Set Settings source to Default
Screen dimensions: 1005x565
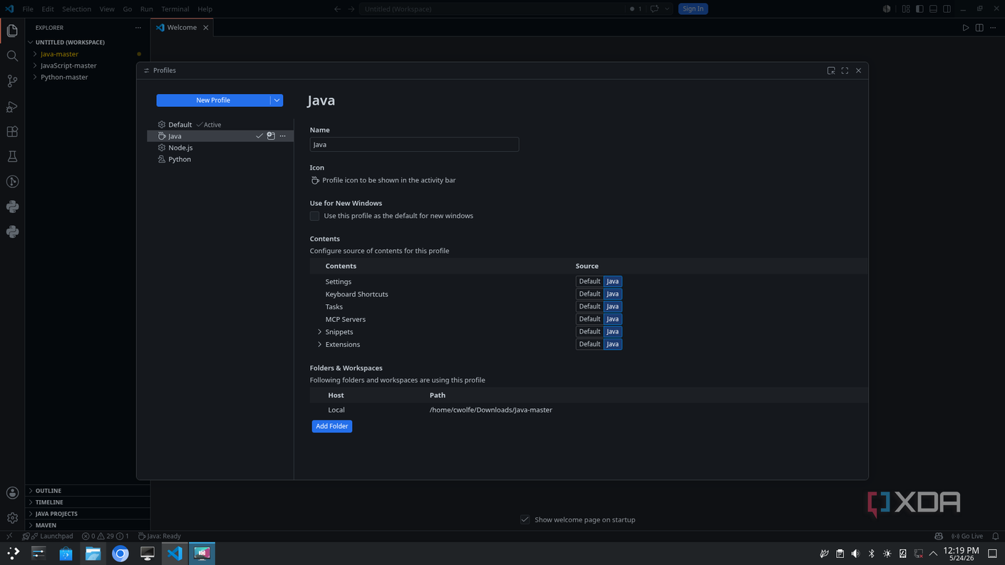pos(589,281)
